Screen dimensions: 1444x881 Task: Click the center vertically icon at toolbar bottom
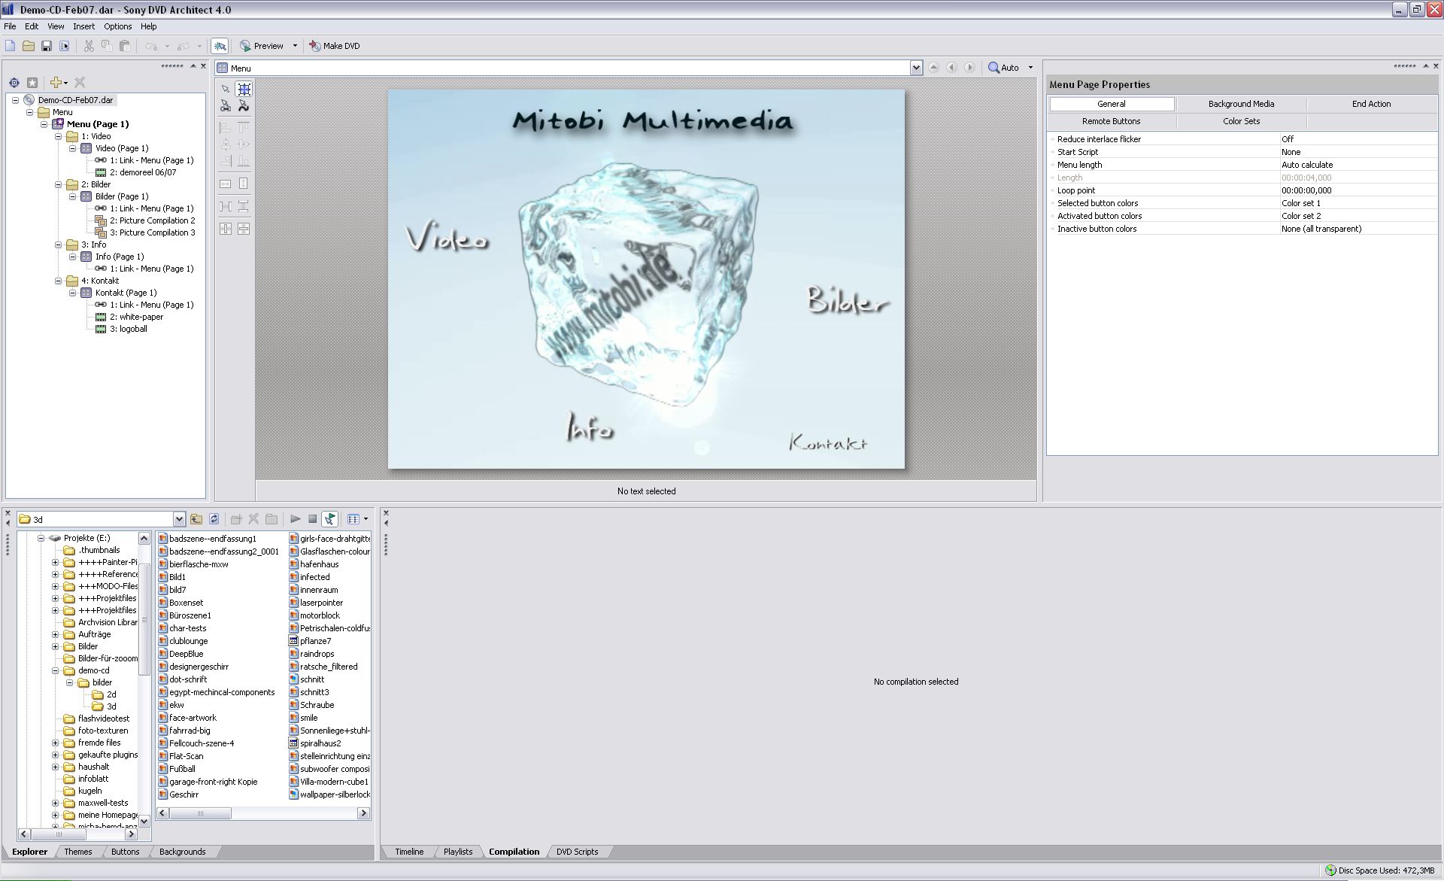[x=244, y=229]
